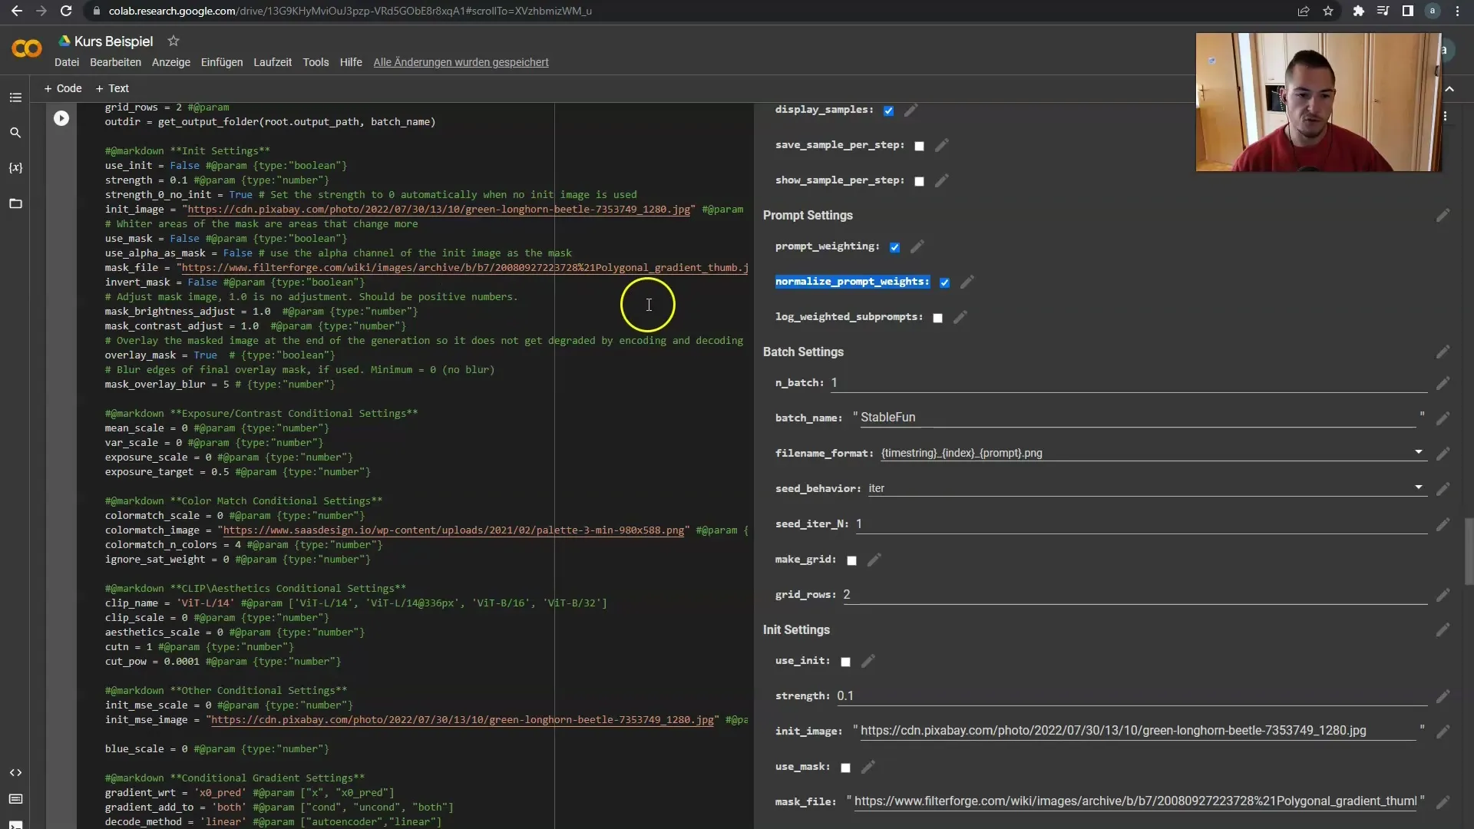Viewport: 1474px width, 829px height.
Task: Enable the show_sample_per_step checkbox
Action: (x=919, y=181)
